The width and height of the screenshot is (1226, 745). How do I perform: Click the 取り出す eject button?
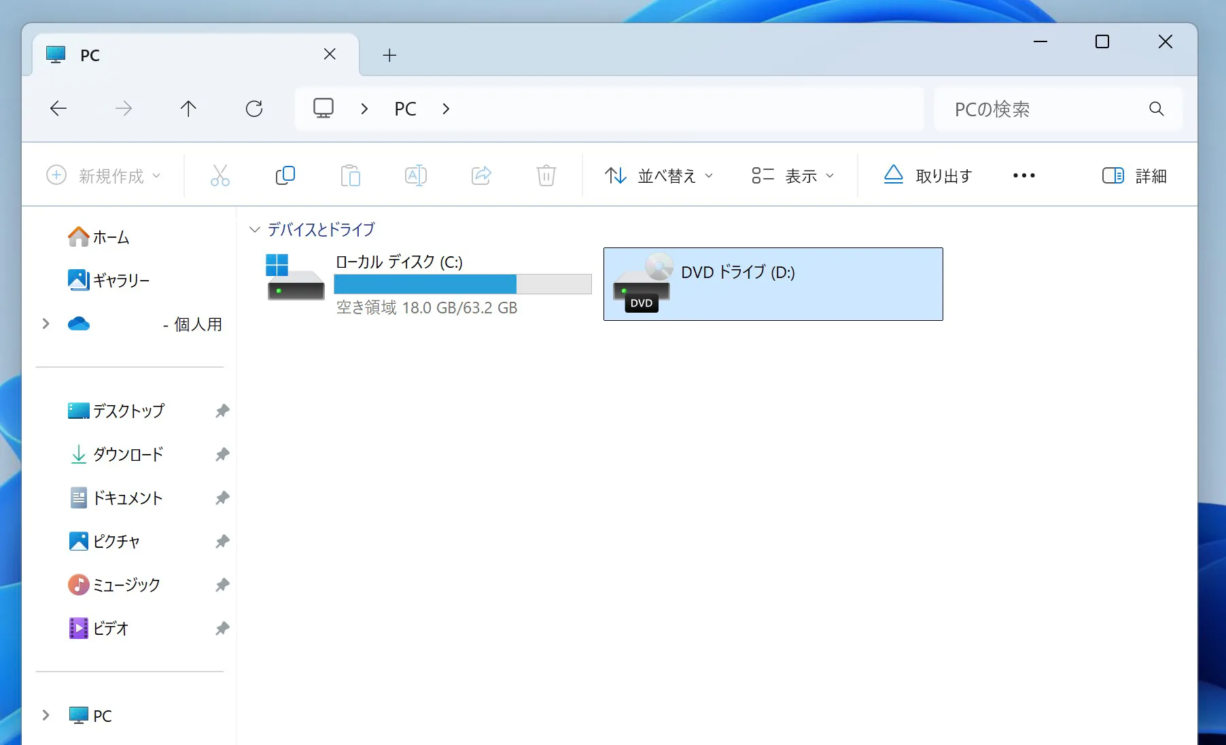[x=928, y=176]
